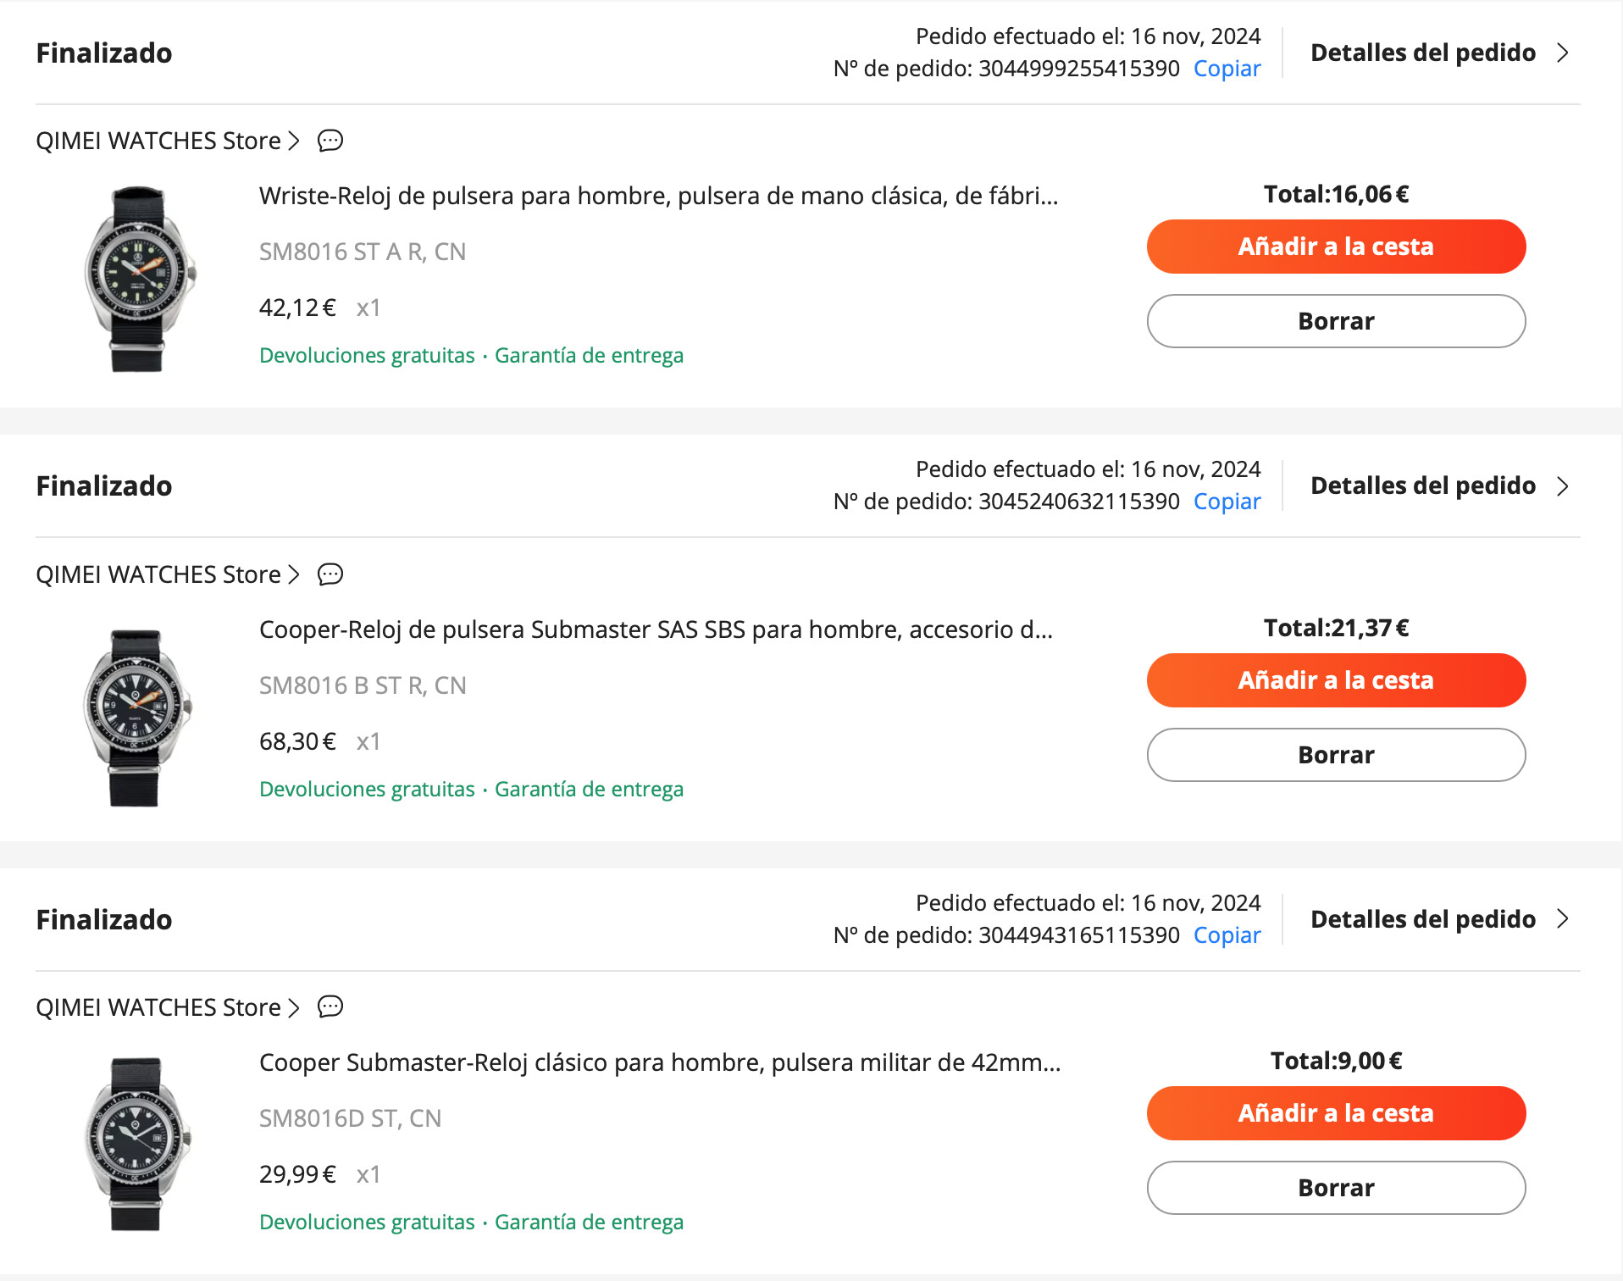
Task: Delete the 9,00 € total order
Action: [x=1336, y=1188]
